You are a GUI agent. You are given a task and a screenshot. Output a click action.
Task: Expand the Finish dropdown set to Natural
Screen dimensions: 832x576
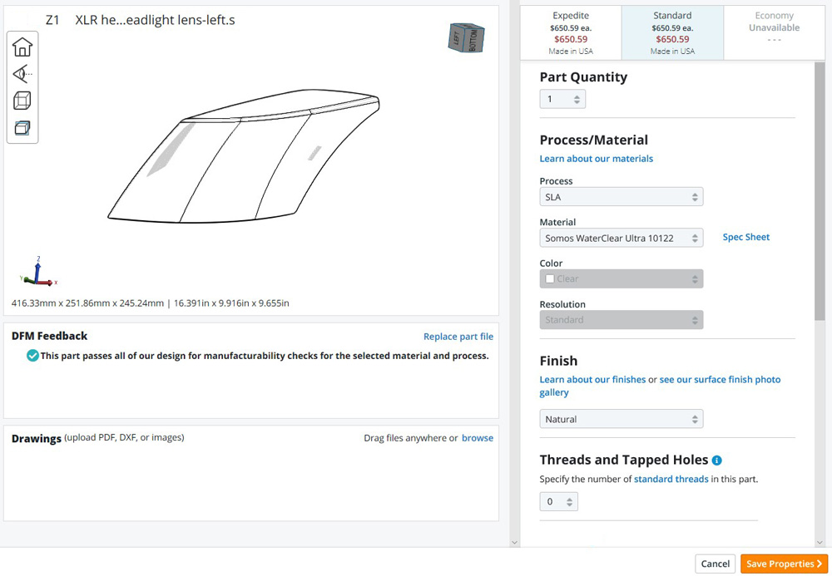tap(621, 419)
